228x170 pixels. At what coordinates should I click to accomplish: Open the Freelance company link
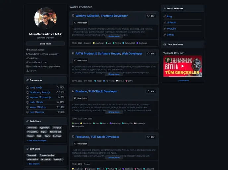click(x=82, y=137)
